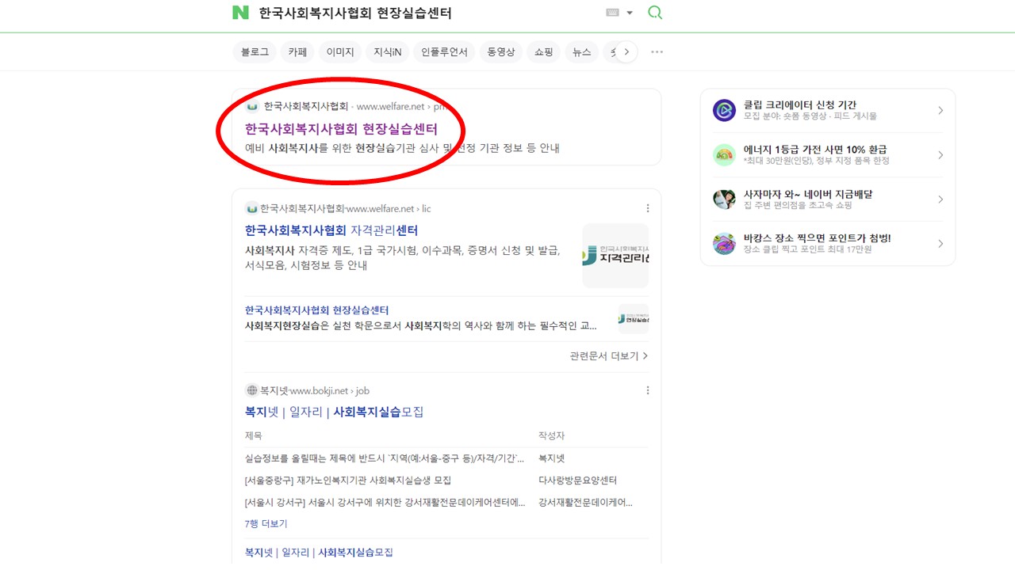Screen dimensions: 1015x570
Task: Open 한국사회복지사협회 자격관리센터 link
Action: click(x=331, y=230)
